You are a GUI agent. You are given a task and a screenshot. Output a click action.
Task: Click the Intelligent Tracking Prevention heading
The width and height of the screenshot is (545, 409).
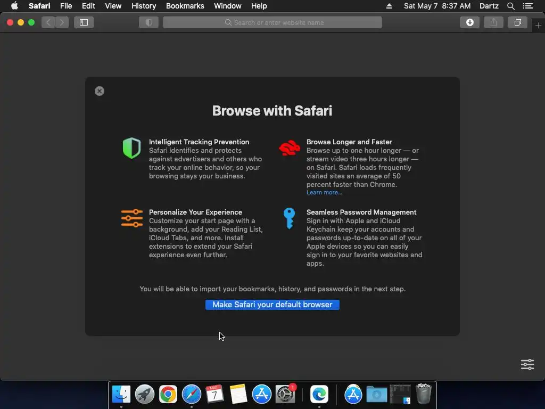click(x=199, y=142)
